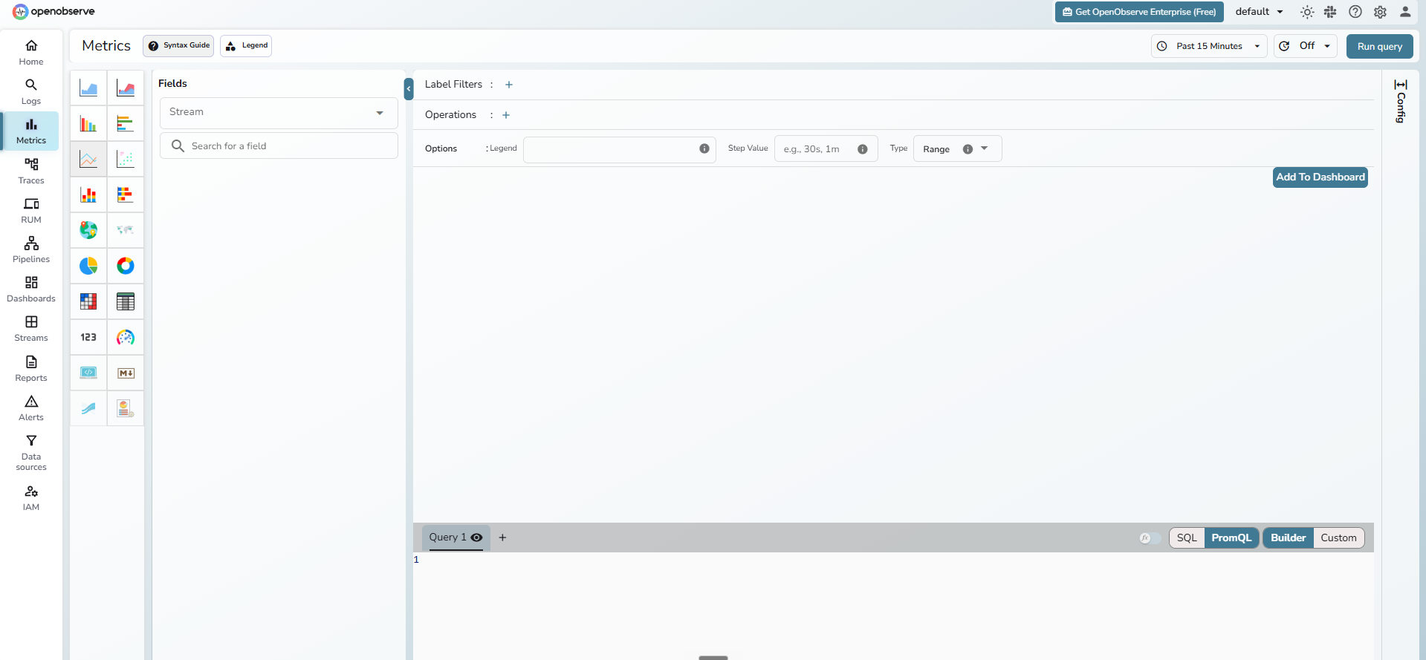Select the area chart type
The image size is (1426, 660).
tap(88, 88)
